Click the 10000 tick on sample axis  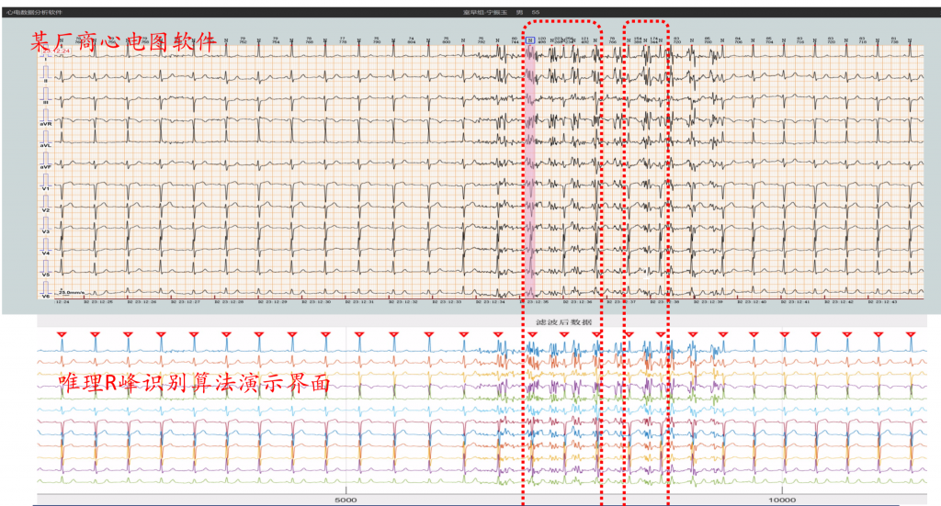tap(782, 500)
